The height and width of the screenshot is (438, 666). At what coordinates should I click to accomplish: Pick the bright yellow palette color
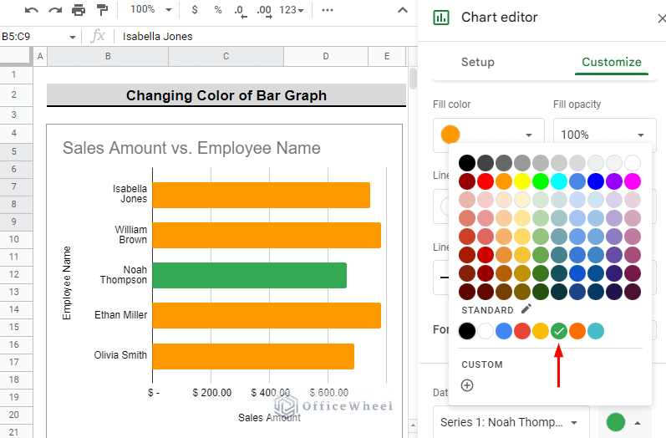522,181
